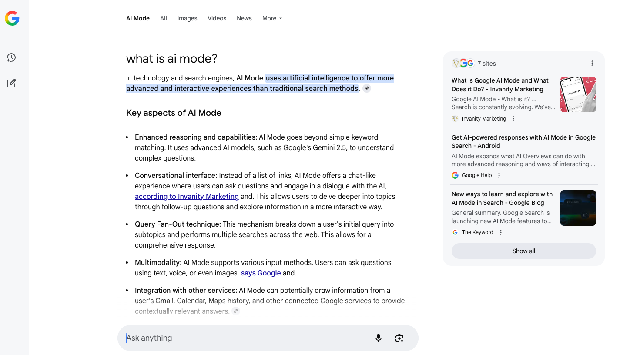
Task: Switch to the All results tab
Action: coord(164,18)
